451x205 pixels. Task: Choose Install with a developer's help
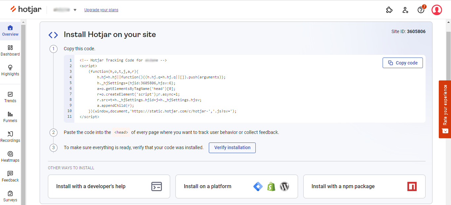coord(109,186)
